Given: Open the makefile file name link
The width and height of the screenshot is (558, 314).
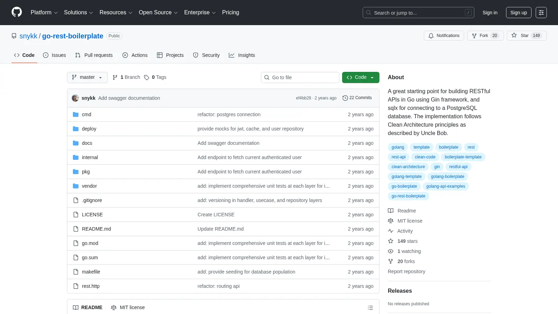Looking at the screenshot, I should [91, 272].
